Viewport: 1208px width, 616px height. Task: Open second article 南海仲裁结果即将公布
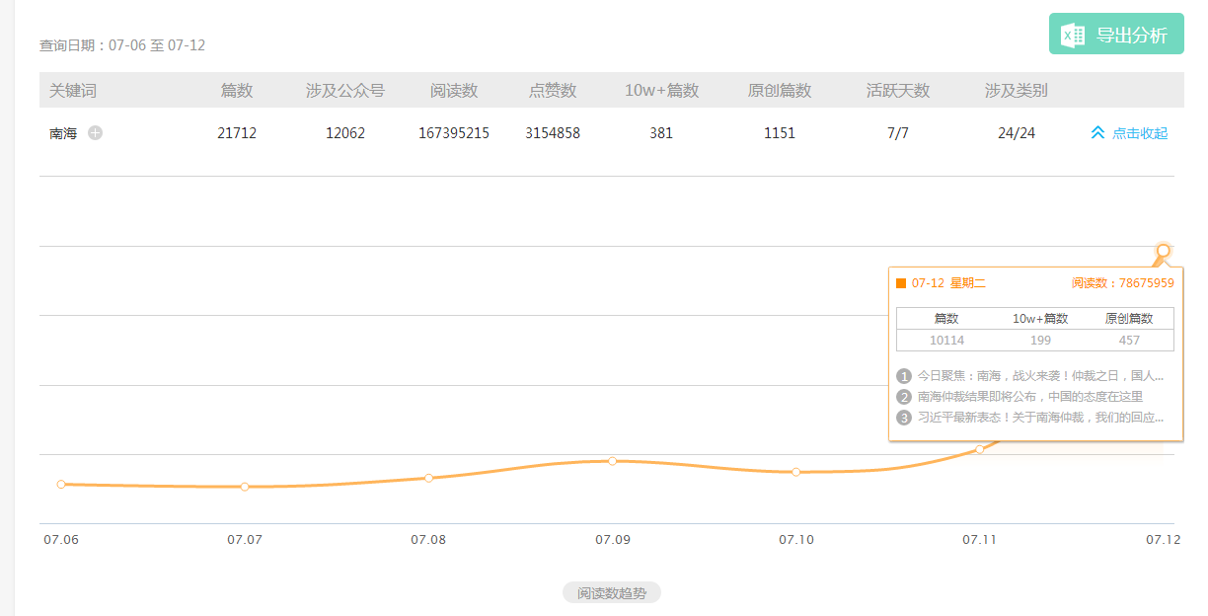pos(1029,397)
